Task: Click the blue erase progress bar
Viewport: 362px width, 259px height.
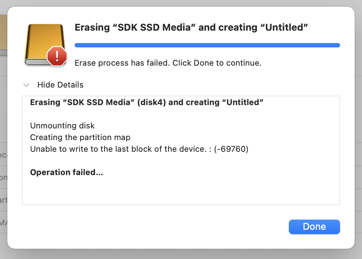Action: coord(207,45)
